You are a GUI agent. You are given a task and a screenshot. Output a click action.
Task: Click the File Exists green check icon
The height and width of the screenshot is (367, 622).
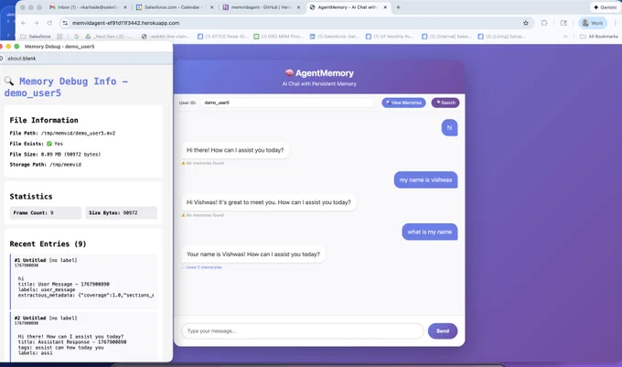click(49, 144)
